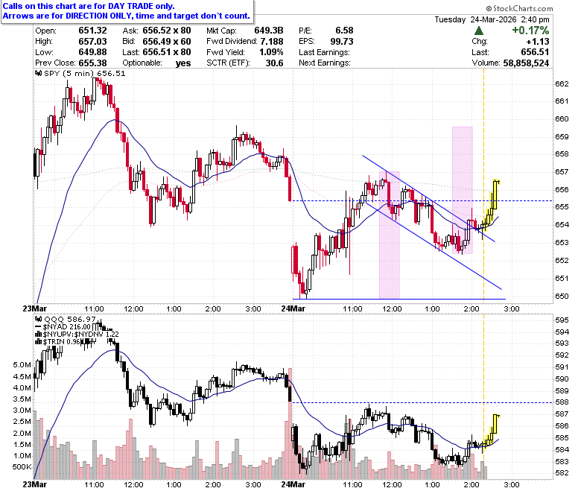Click the 662 price level on SPY axis
The image size is (581, 491).
(562, 83)
